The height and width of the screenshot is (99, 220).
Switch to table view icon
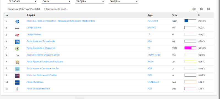pos(194,9)
